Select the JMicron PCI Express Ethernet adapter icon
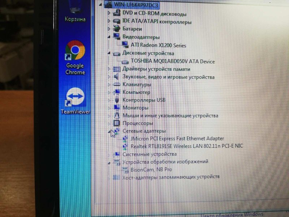Viewport: 289px width, 217px height. pyautogui.click(x=125, y=138)
